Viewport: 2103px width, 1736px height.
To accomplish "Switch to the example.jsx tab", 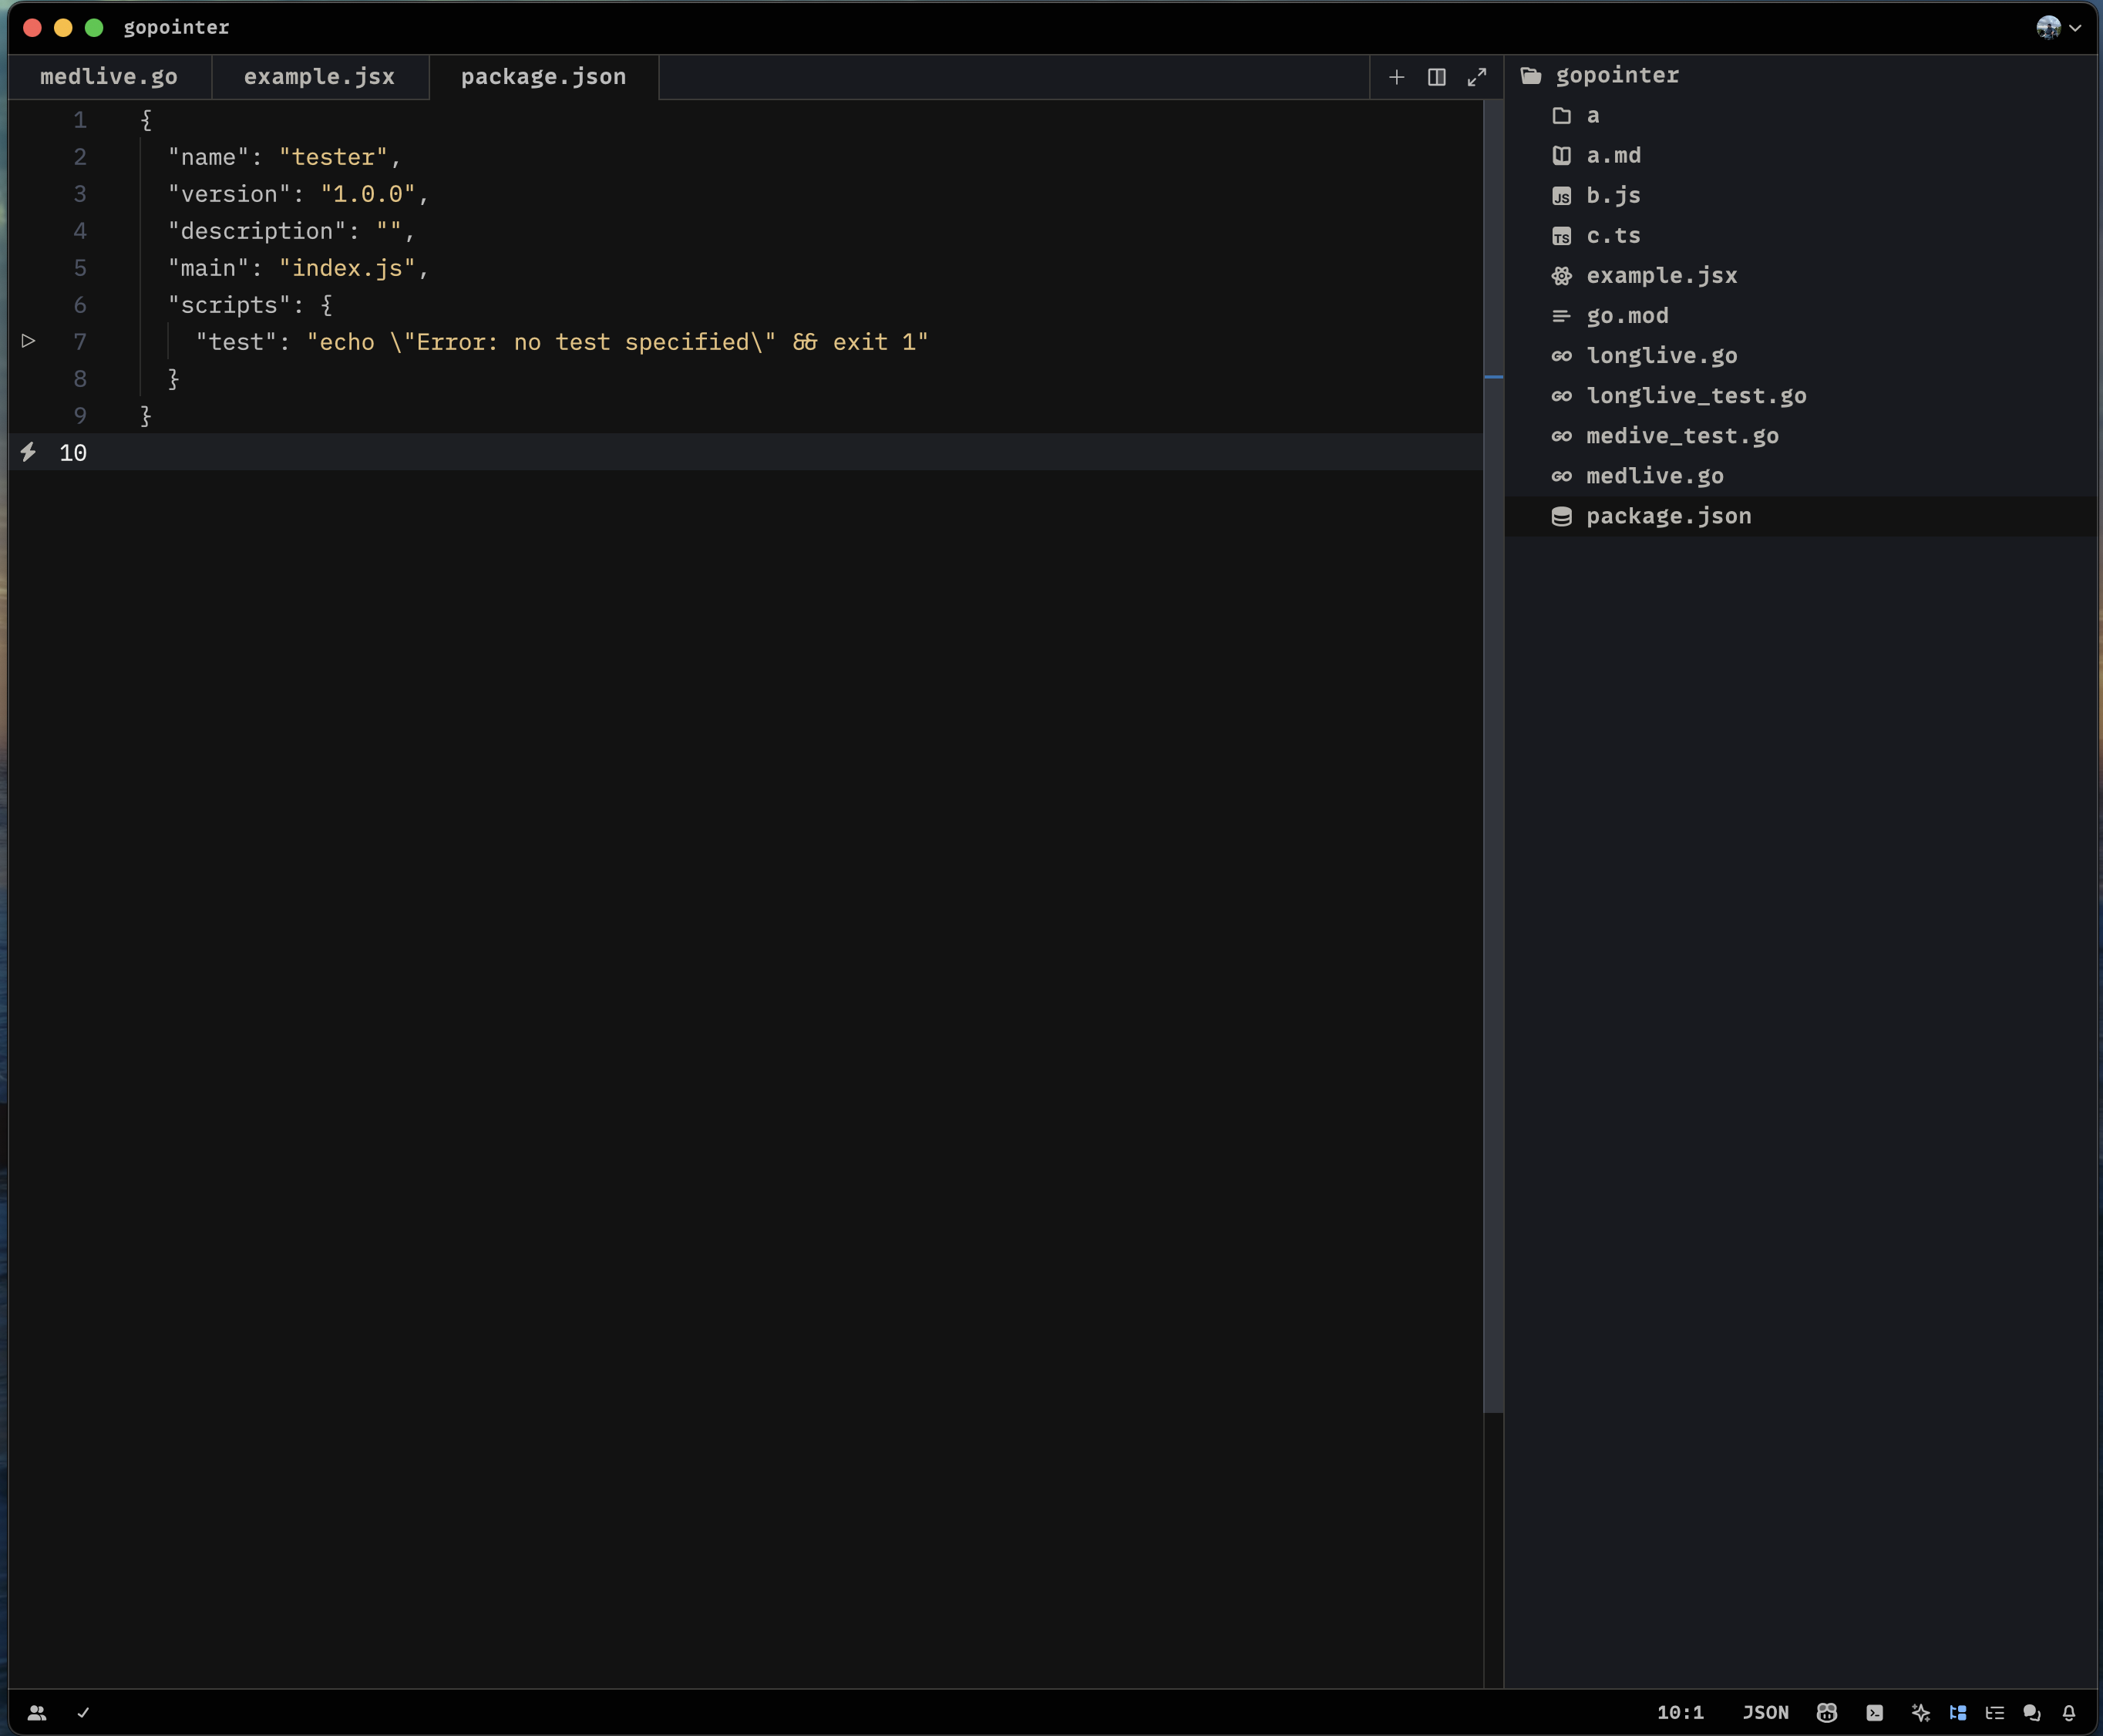I will click(319, 77).
